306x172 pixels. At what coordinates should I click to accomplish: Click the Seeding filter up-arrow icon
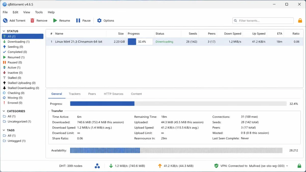(4, 47)
